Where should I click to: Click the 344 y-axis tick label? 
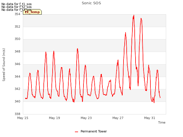(17, 76)
